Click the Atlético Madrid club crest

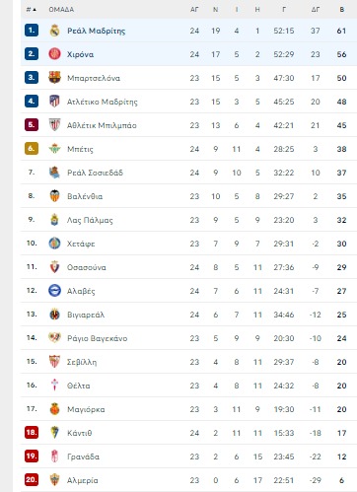tap(54, 102)
